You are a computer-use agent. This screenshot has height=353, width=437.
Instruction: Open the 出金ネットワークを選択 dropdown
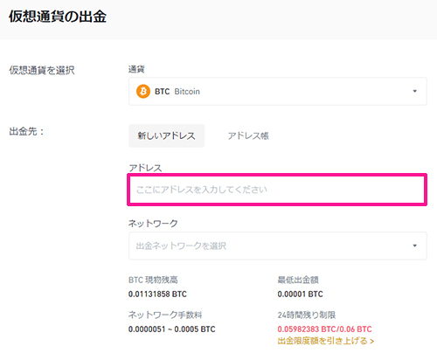278,246
